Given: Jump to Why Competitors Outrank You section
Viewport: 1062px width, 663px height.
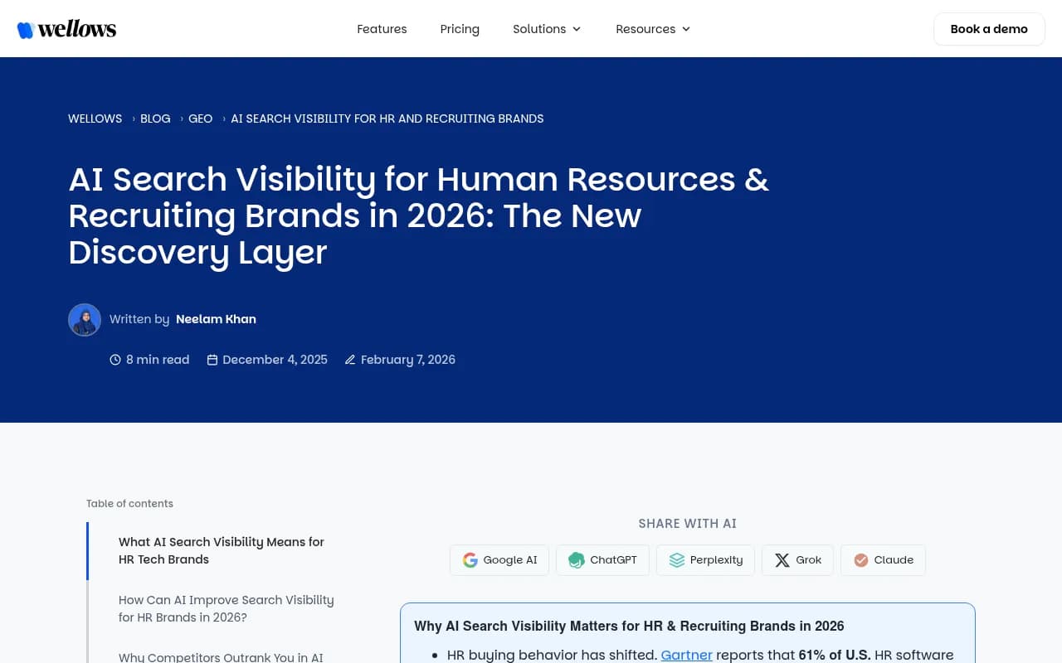Looking at the screenshot, I should tap(221, 656).
